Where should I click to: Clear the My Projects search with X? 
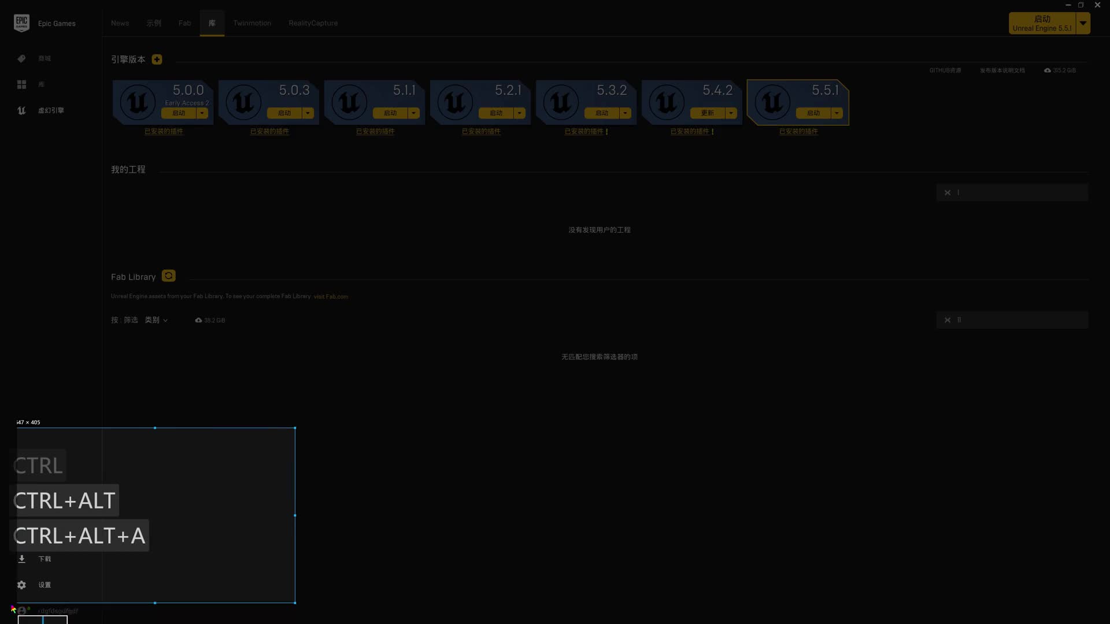[x=948, y=192]
